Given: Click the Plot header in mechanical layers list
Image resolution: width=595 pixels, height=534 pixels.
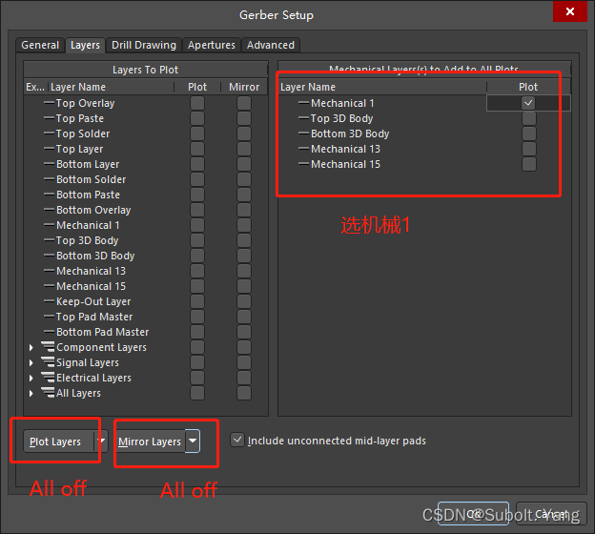Looking at the screenshot, I should point(528,87).
